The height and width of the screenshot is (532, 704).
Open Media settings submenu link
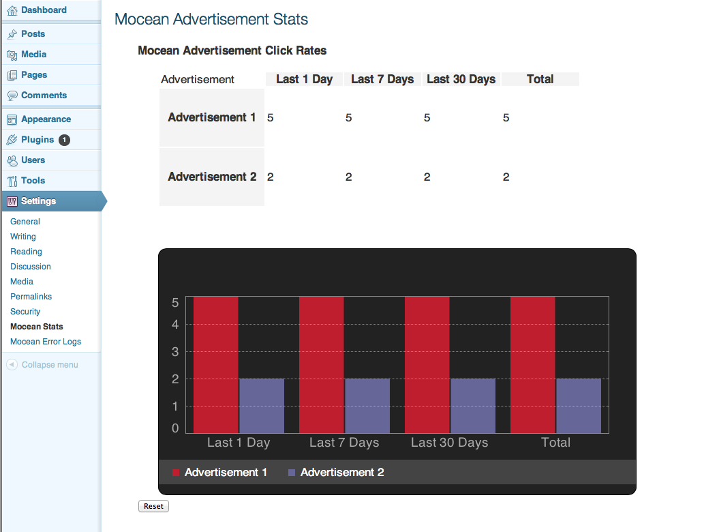[x=22, y=282]
